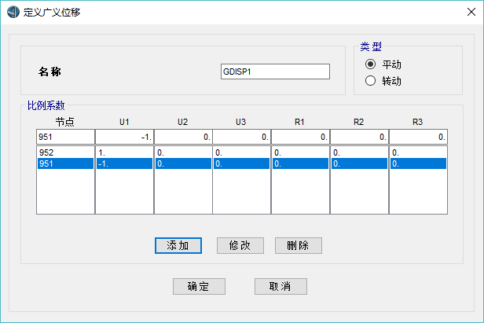Click the U2 coefficient input field
Viewport: 484px width, 323px height.
183,137
